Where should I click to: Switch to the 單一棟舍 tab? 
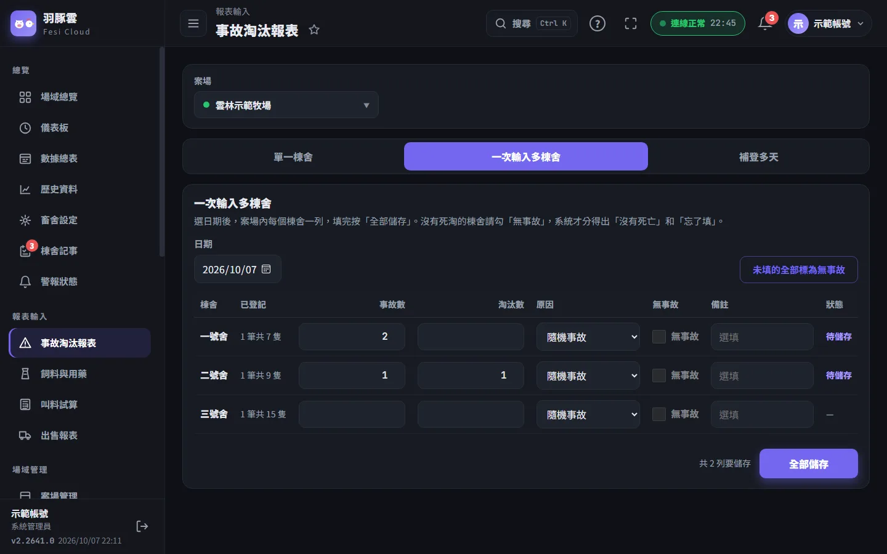pos(293,157)
